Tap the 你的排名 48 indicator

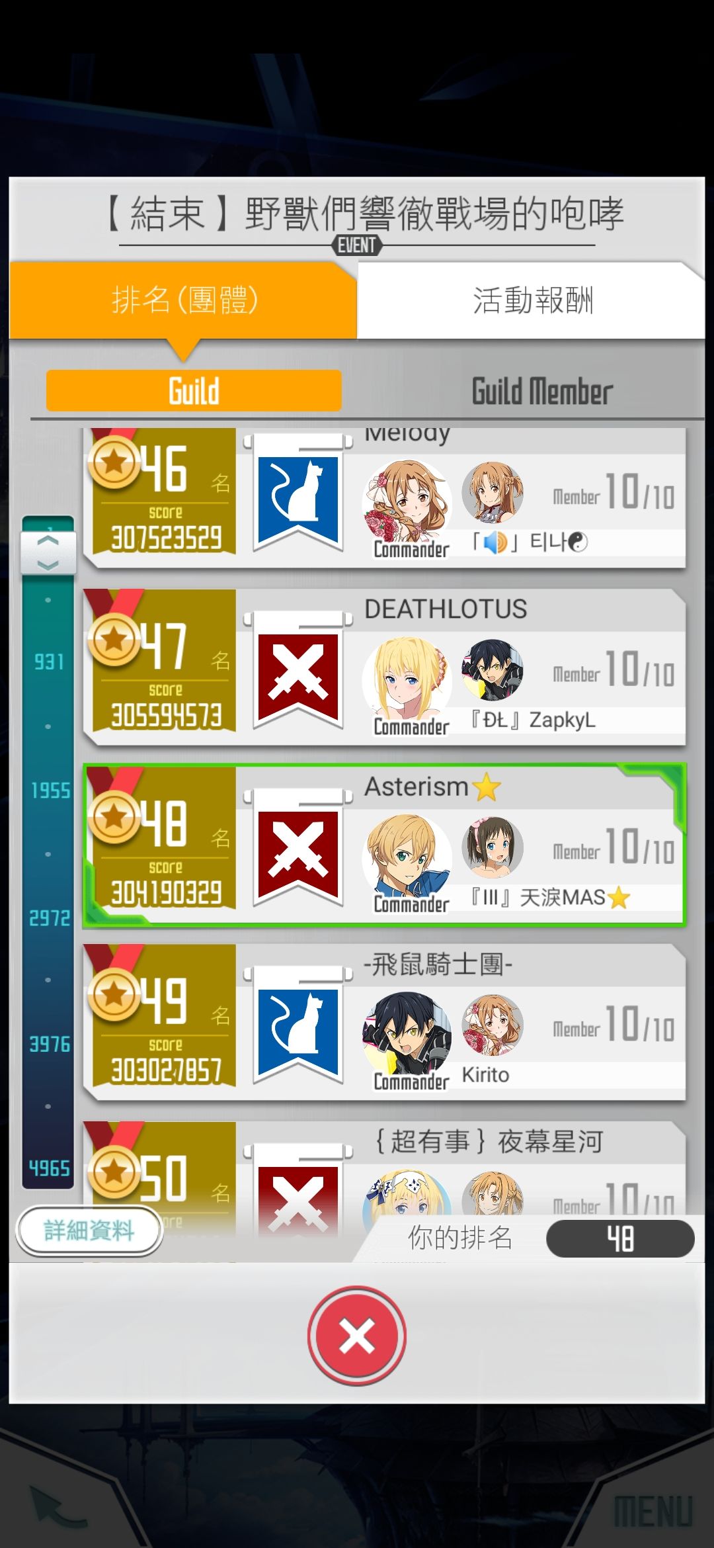[x=620, y=1238]
